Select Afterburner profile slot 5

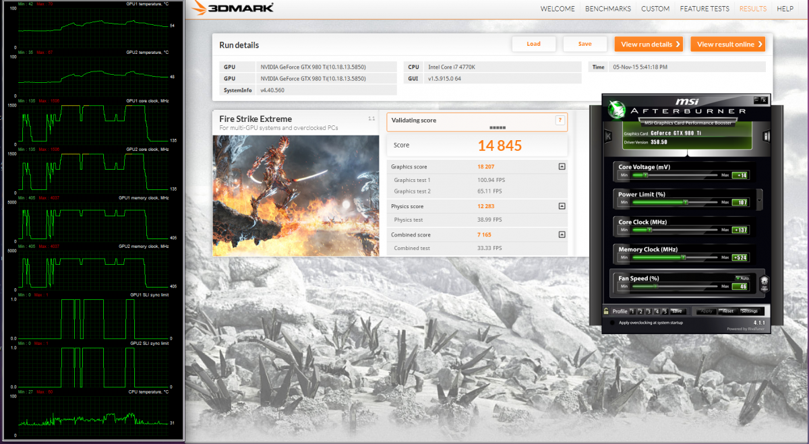(665, 311)
